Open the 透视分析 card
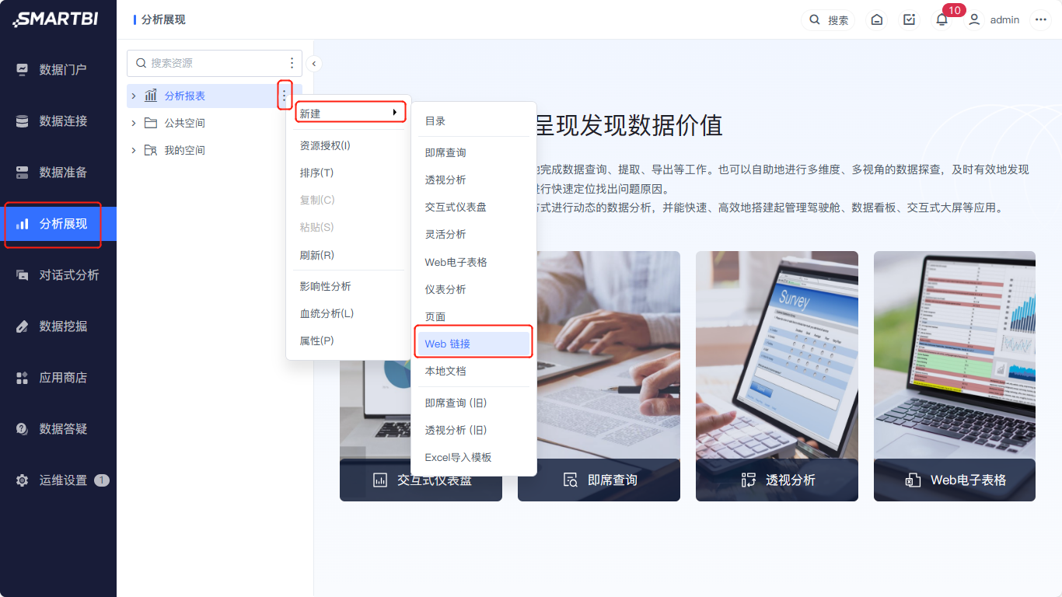Screen dimensions: 1062x597 [x=777, y=376]
